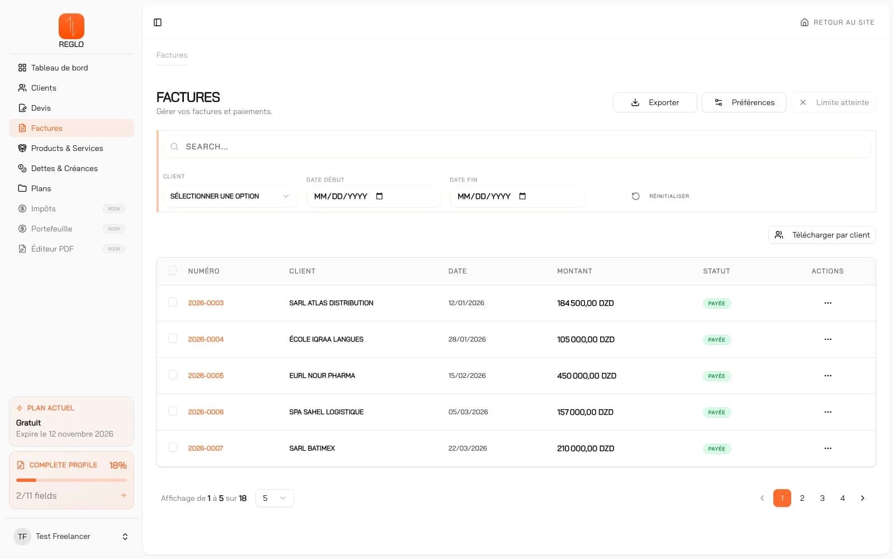Click the home icon beside Retour au site
894x559 pixels.
(805, 22)
